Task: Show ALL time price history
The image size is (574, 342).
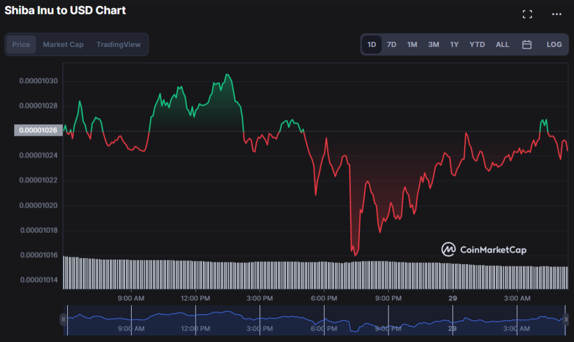Action: tap(502, 45)
